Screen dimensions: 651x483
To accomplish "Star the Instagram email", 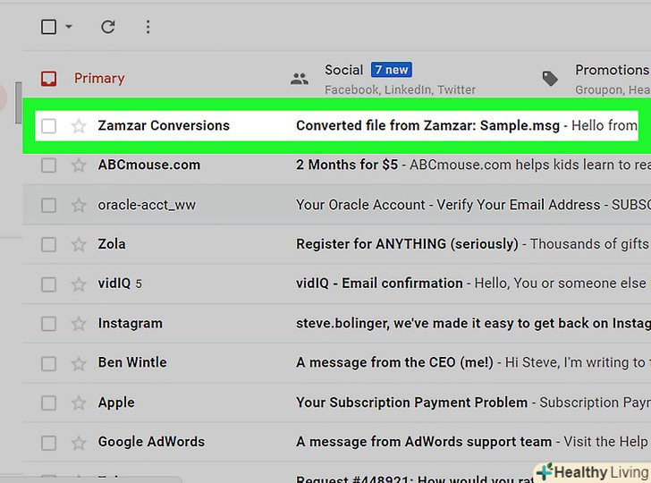I will pyautogui.click(x=79, y=323).
